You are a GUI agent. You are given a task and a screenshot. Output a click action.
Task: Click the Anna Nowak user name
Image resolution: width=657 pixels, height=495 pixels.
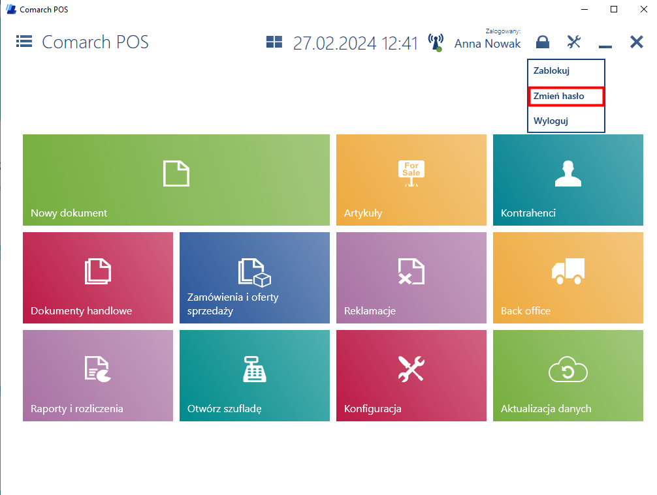487,44
